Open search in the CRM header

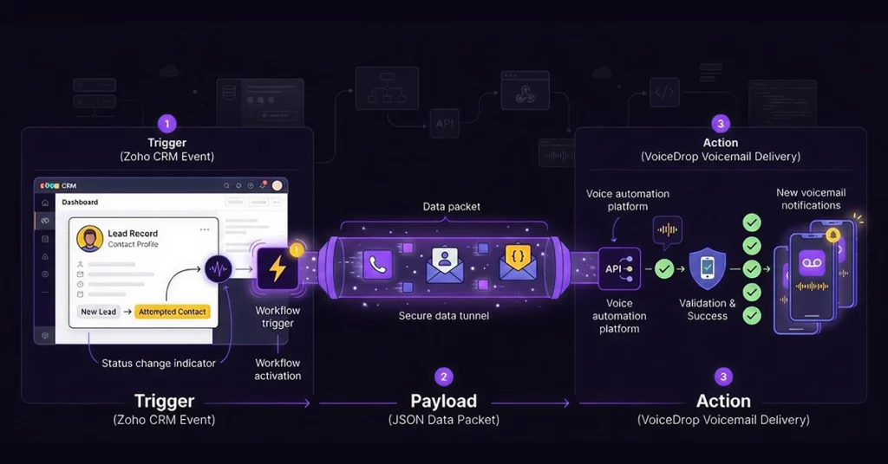tap(226, 185)
